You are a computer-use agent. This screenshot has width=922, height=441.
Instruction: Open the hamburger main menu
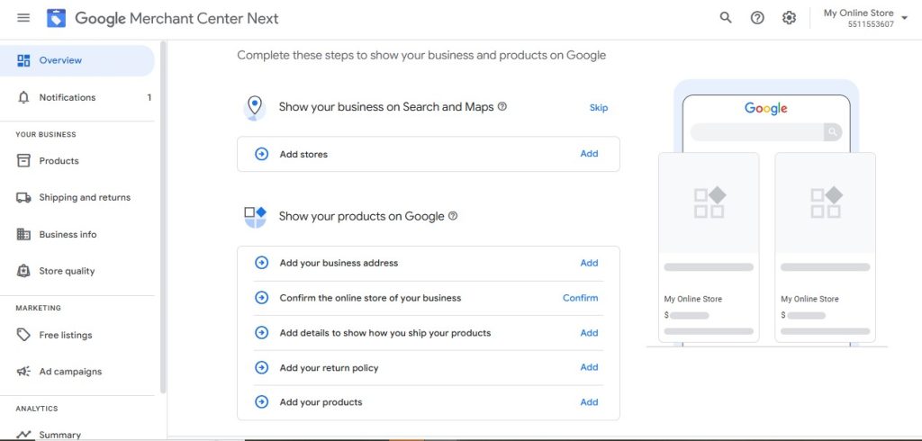tap(23, 18)
